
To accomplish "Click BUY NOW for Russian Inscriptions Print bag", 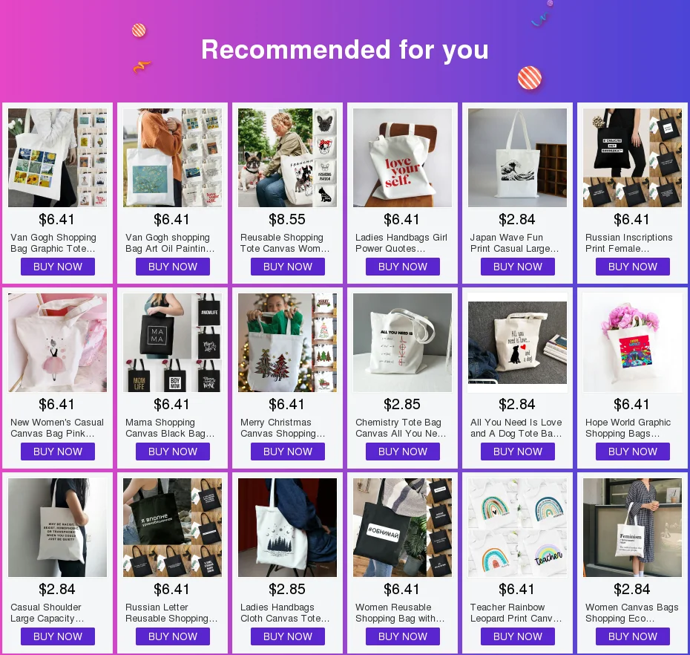I will [x=632, y=267].
